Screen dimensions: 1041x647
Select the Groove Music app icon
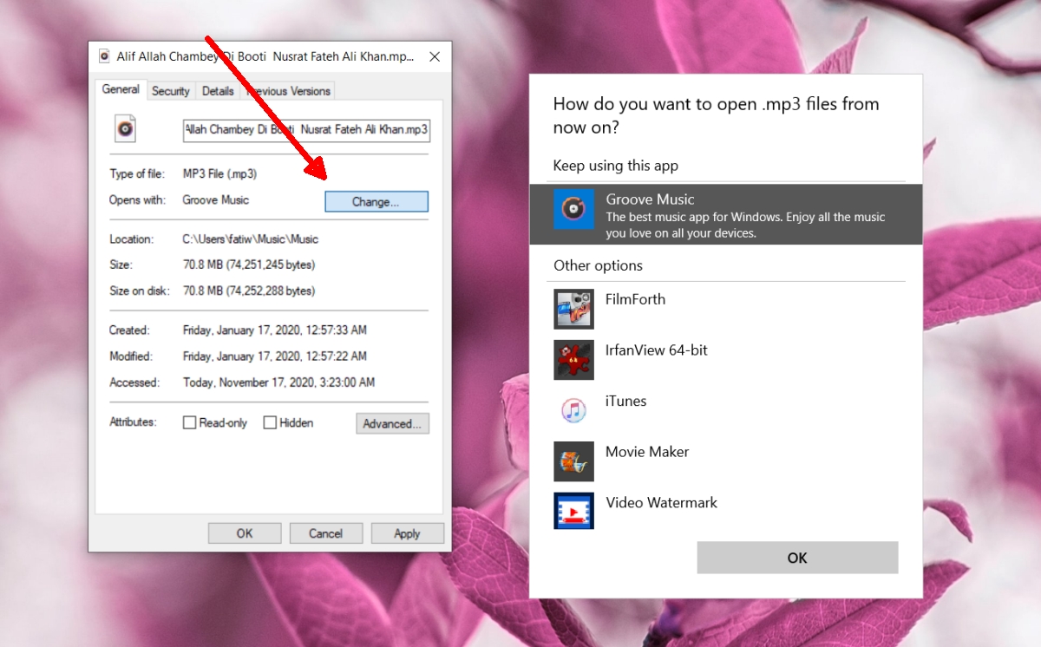(573, 209)
